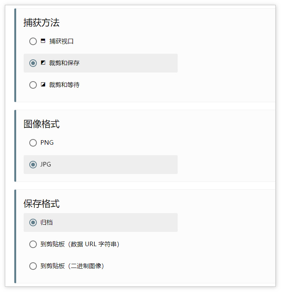Image resolution: width=281 pixels, height=292 pixels.
Task: Click the 捕获视口 viewport icon
Action: click(43, 41)
